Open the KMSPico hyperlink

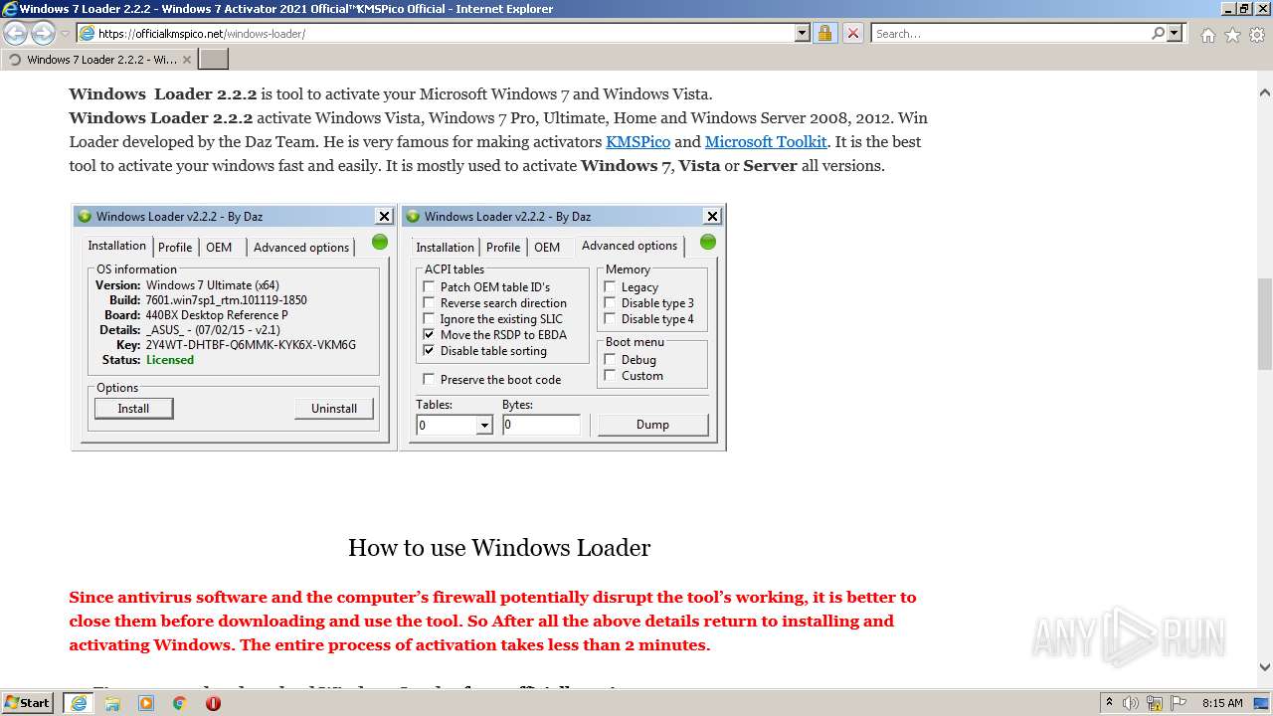pos(637,141)
